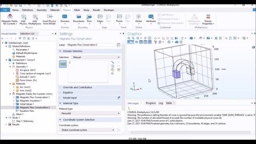Click Magnetic Fields, No Currents ribbon icon
This screenshot has width=256, height=144.
(x=10, y=19)
